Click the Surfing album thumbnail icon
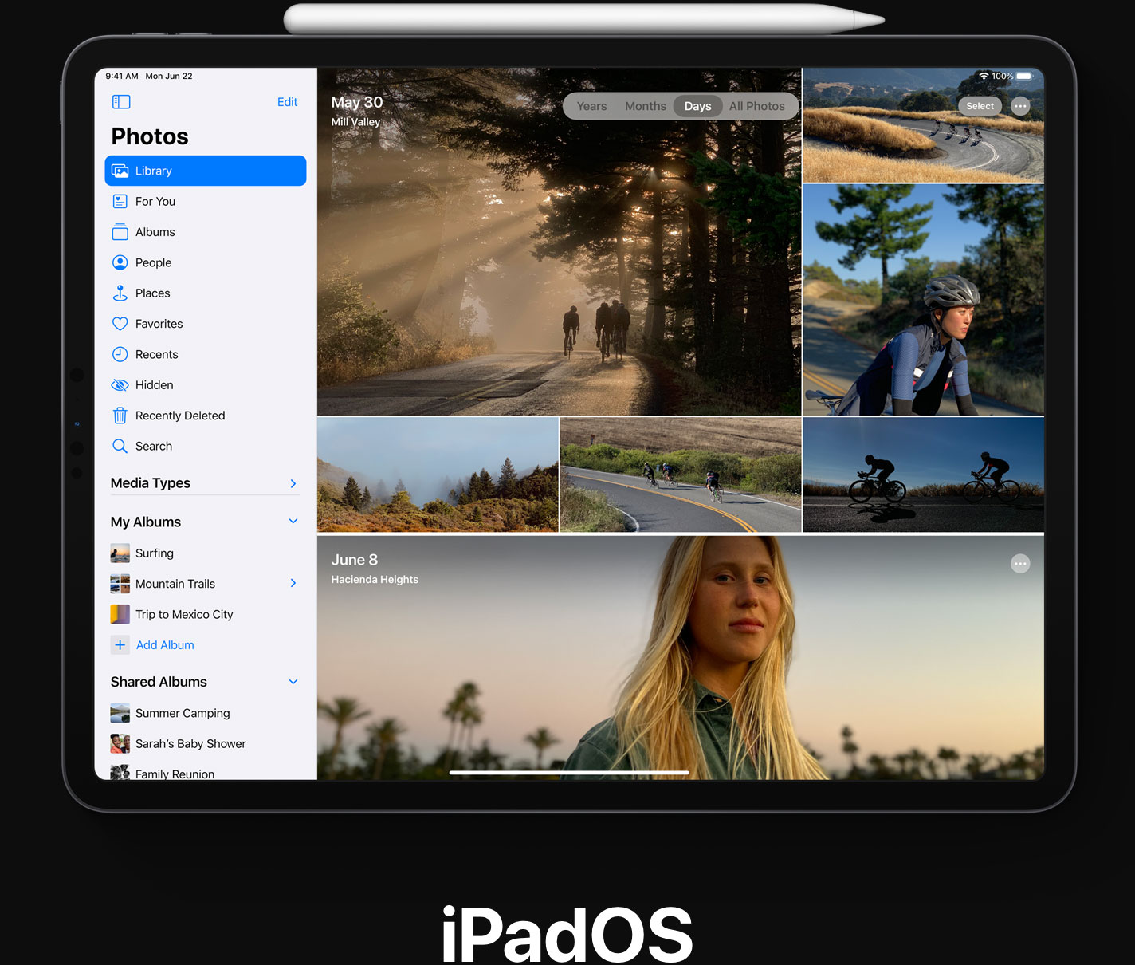This screenshot has height=965, width=1135. click(120, 553)
